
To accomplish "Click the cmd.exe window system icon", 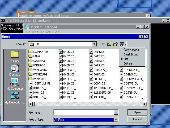I will pos(3,20).
